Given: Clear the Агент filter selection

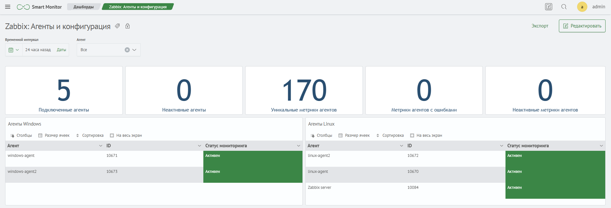Looking at the screenshot, I should 127,50.
